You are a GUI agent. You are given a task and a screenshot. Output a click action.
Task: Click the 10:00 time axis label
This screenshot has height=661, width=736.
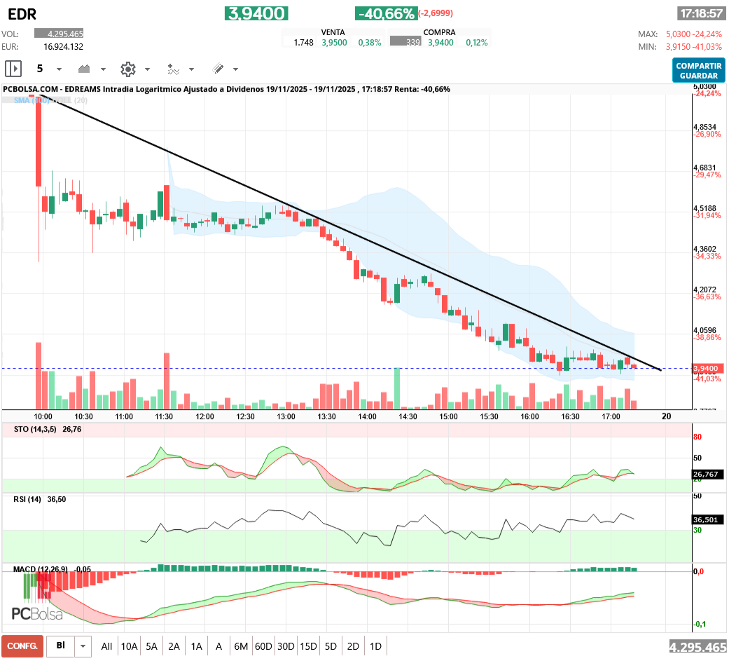point(43,416)
